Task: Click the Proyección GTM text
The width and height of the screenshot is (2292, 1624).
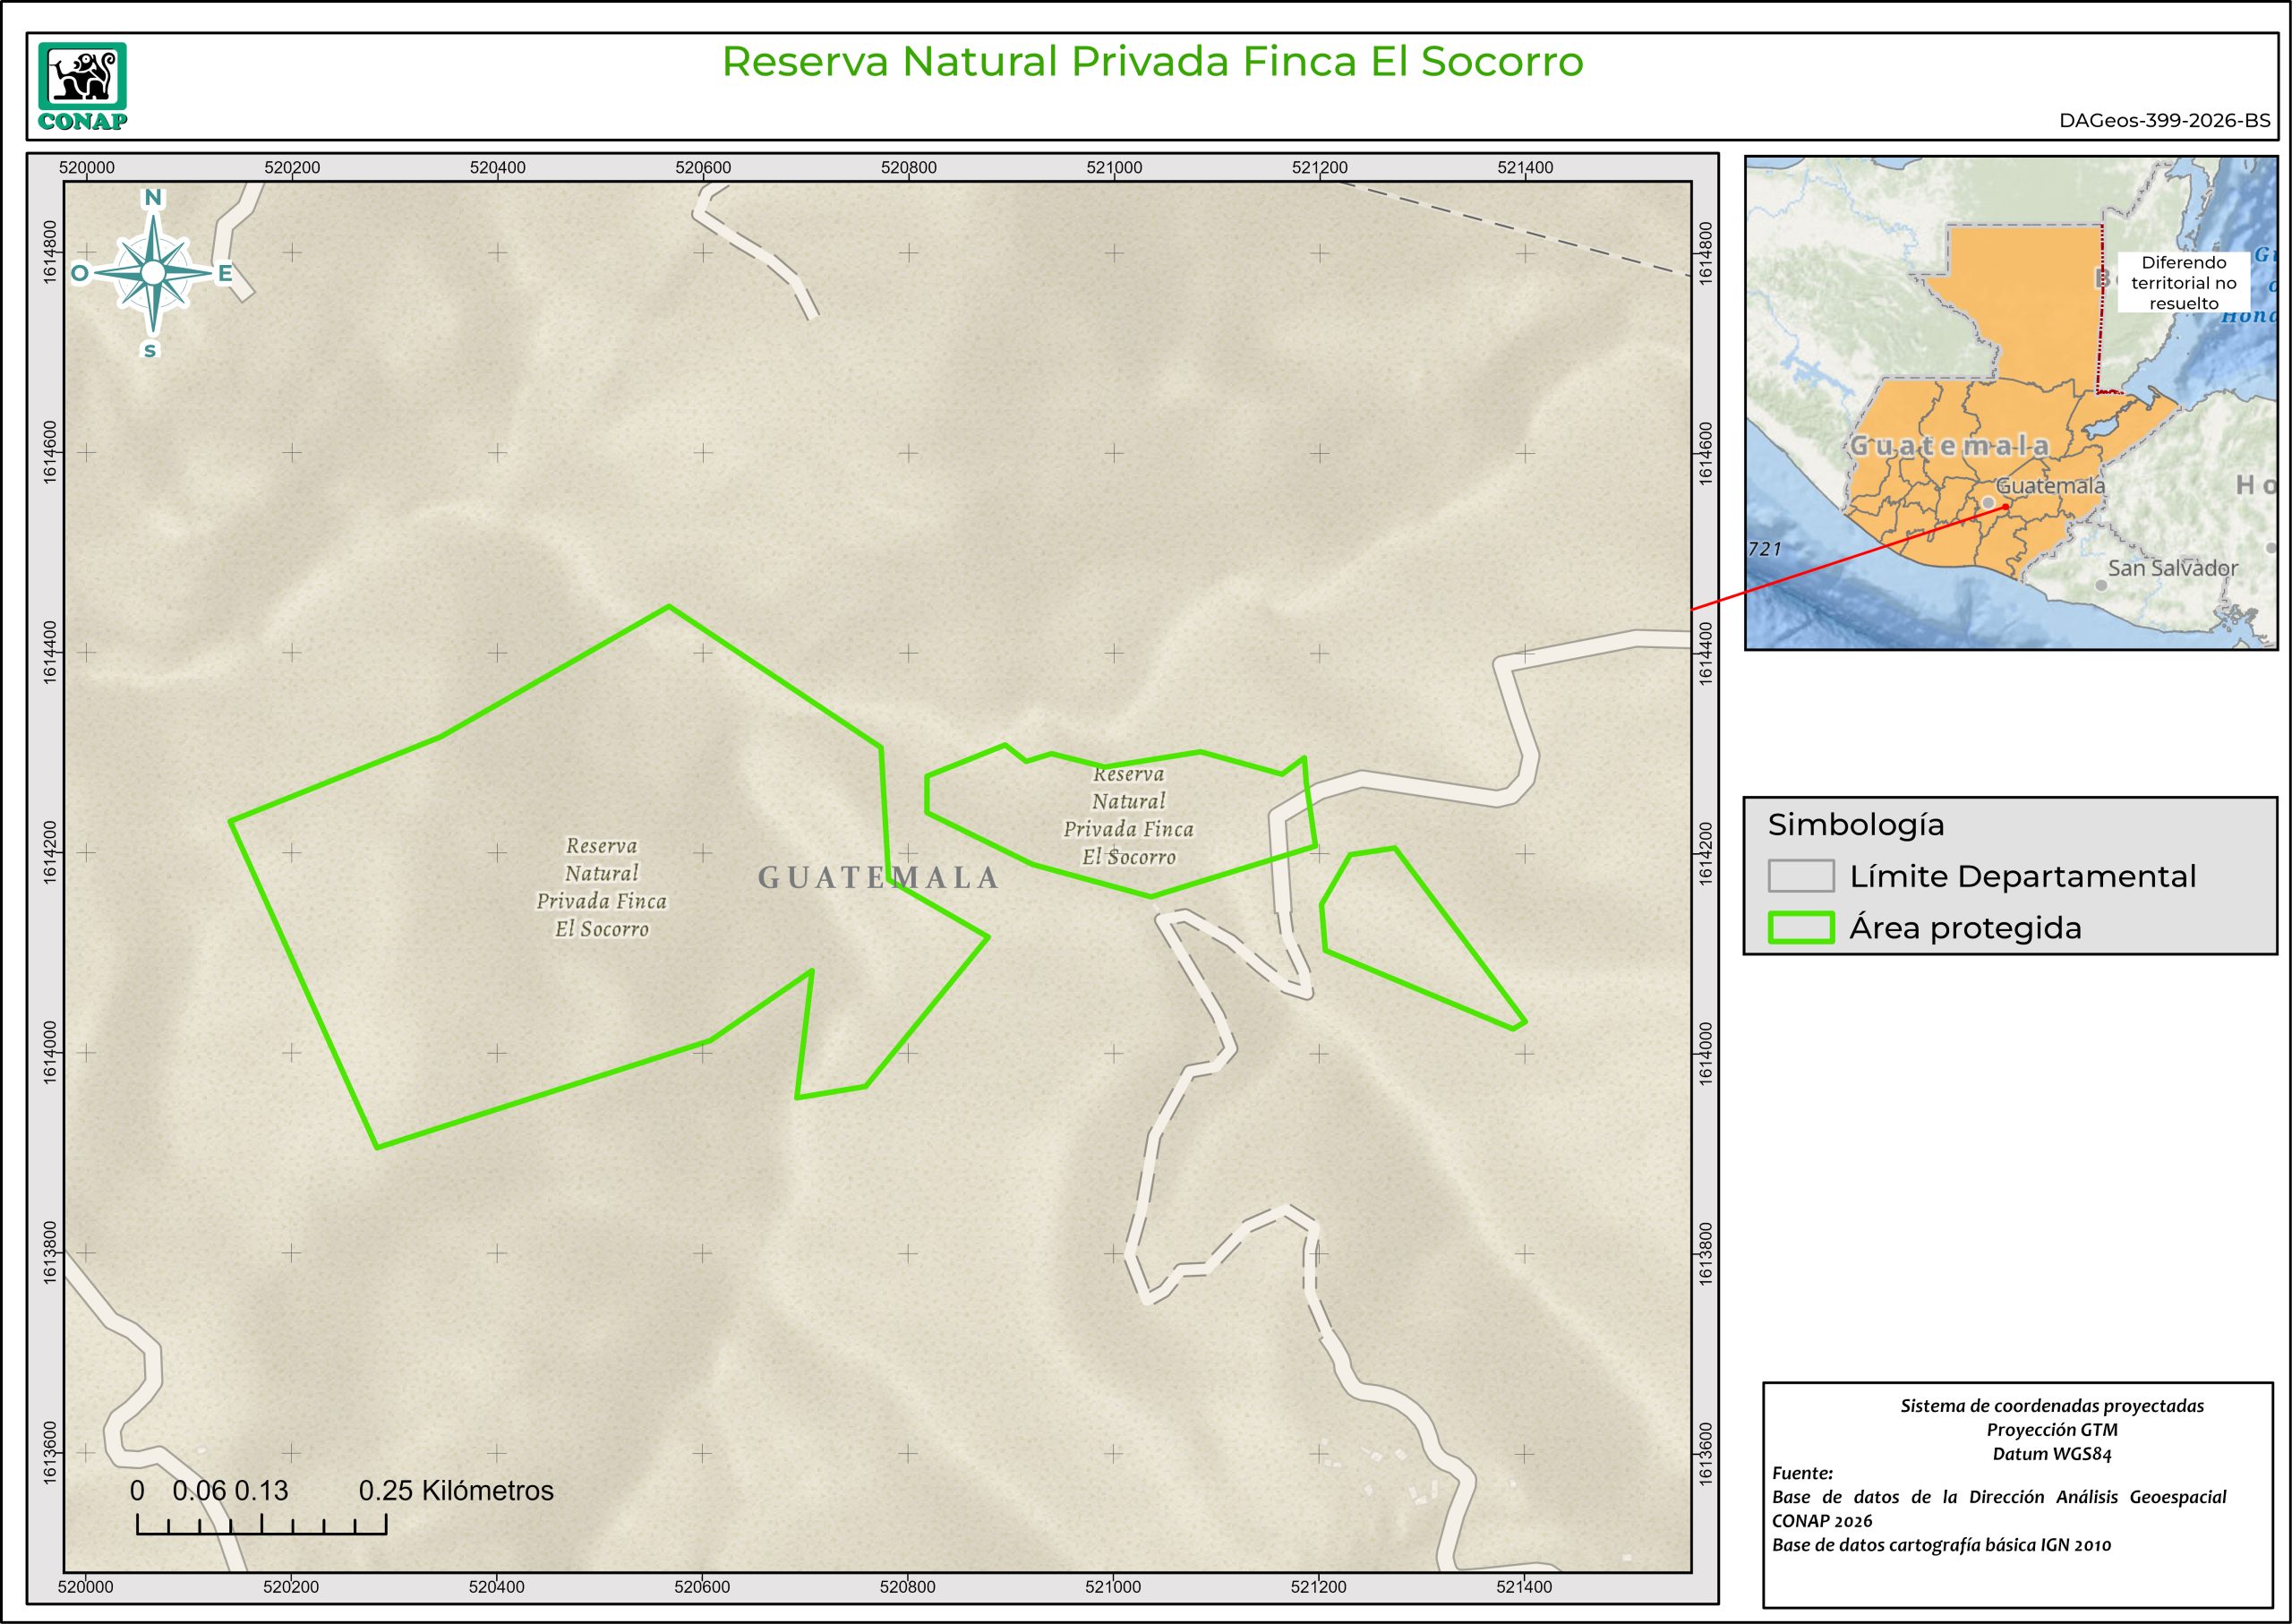Action: pos(2051,1430)
